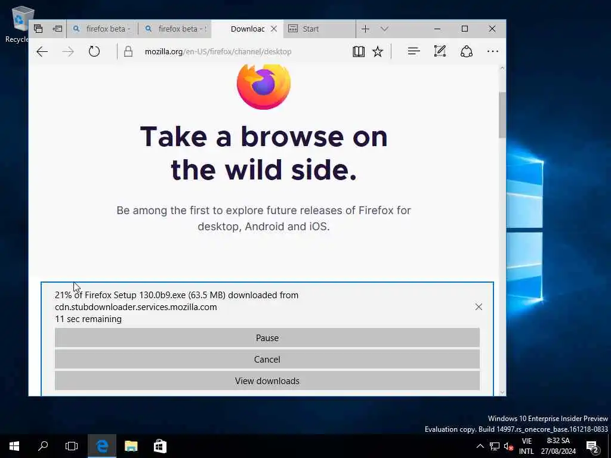Image resolution: width=611 pixels, height=458 pixels.
Task: Click the page vertical scrollbar thumb
Action: (x=502, y=115)
